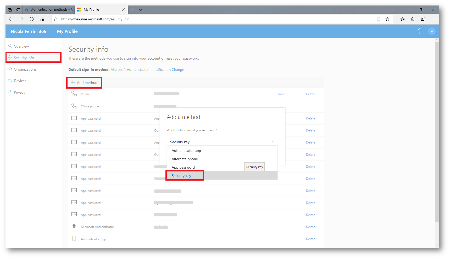Viewport: 450px width, 259px height.
Task: Expand the method selection dropdown
Action: [x=222, y=142]
